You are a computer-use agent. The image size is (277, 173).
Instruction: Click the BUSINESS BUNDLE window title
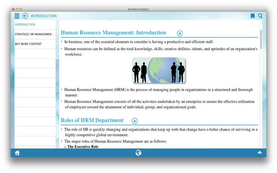click(138, 9)
